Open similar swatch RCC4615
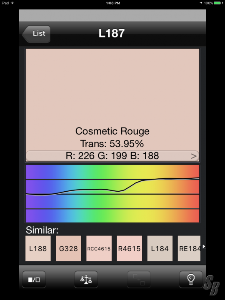This screenshot has width=225, height=300. [99, 248]
